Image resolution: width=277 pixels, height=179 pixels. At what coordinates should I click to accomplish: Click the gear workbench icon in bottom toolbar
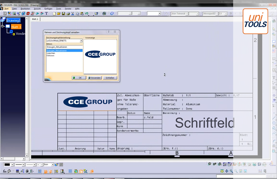pos(210,164)
